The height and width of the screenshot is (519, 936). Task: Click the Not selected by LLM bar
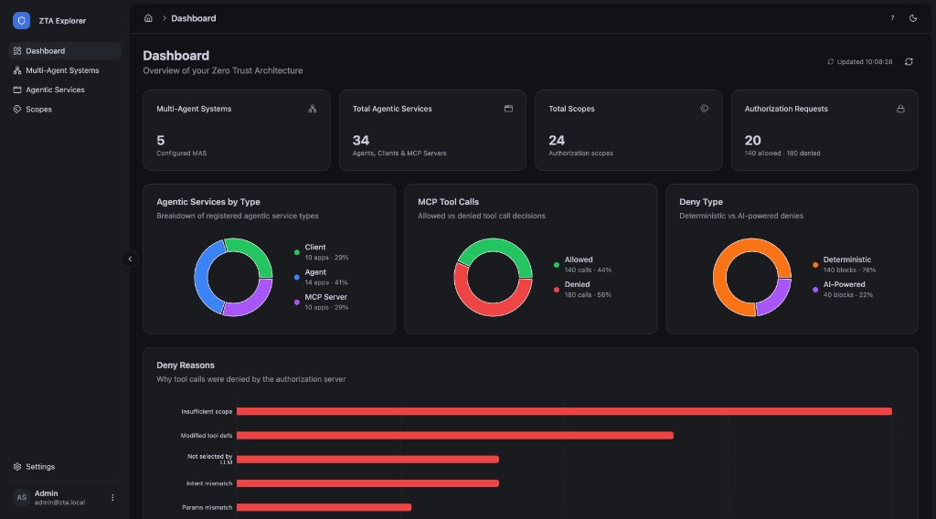point(367,460)
